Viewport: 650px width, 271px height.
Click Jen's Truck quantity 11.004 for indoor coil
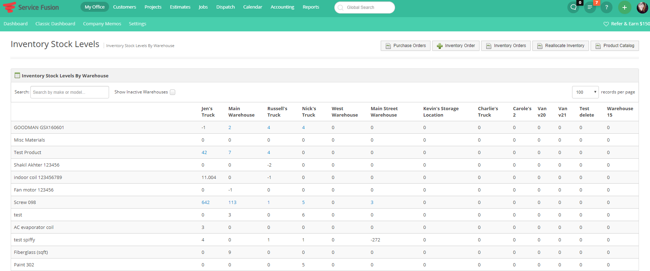209,177
